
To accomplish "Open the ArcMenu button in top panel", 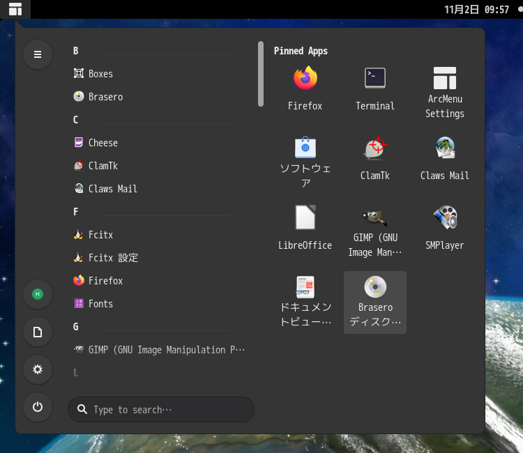I will click(x=15, y=9).
